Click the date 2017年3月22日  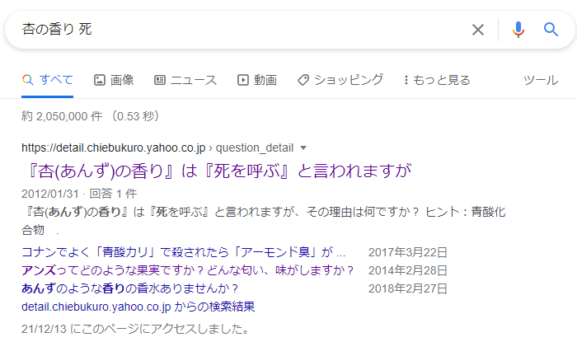click(408, 252)
